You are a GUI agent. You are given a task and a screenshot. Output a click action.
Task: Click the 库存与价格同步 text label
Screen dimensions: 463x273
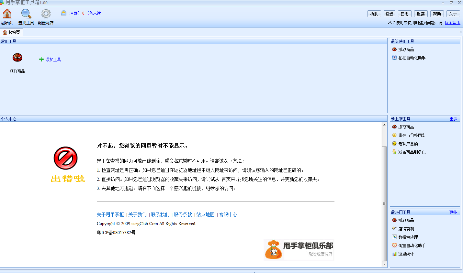pos(412,135)
